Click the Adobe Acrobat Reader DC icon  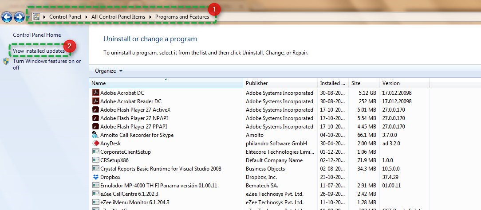click(96, 101)
